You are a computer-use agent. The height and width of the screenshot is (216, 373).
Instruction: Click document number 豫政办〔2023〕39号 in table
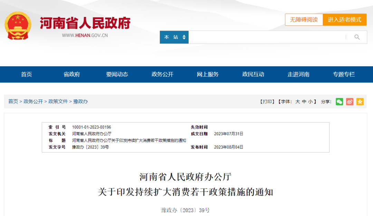(x=90, y=147)
